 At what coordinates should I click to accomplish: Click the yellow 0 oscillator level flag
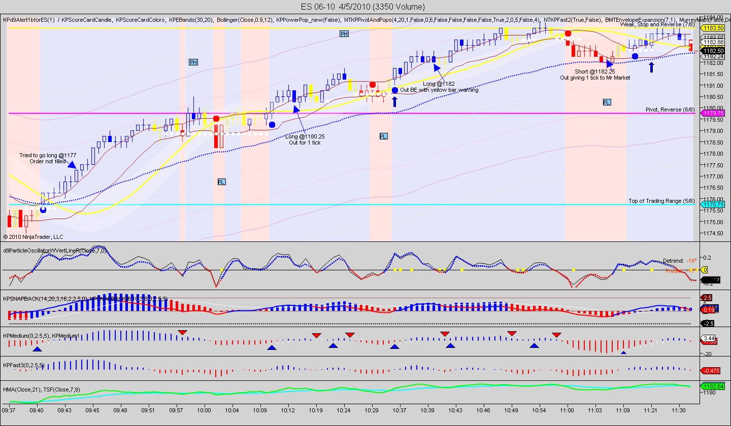[705, 270]
